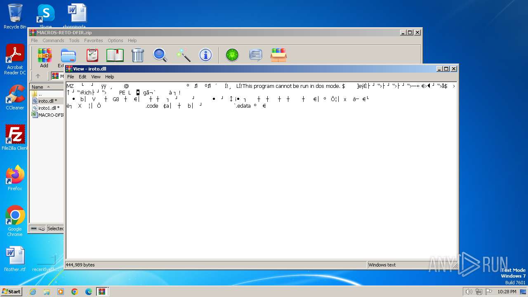Close the MACROS-RETO-DFIR.zip WinRAR window
Image resolution: width=528 pixels, height=297 pixels.
click(417, 33)
